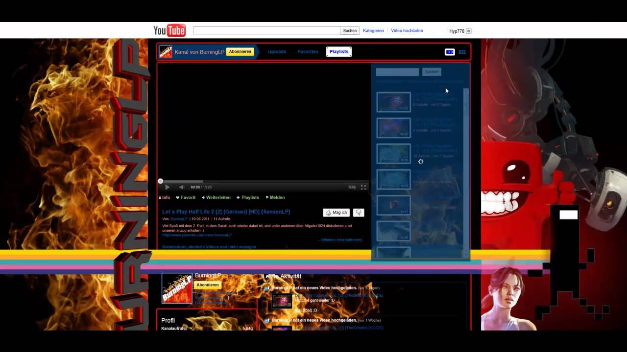Open Let's Play Half Life 2 title
627x352 pixels.
pos(226,212)
